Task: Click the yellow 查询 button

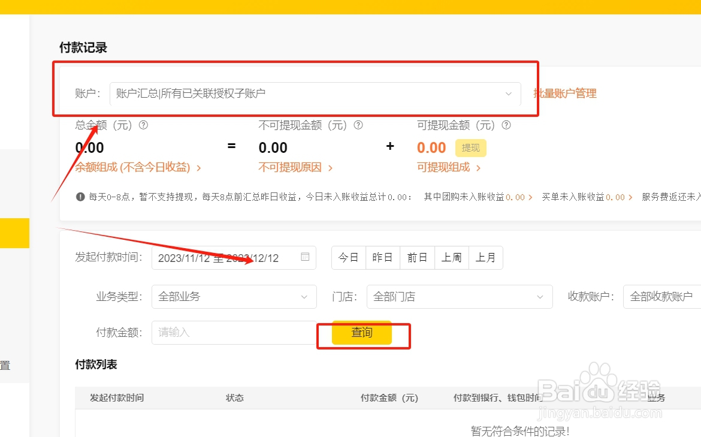Action: (x=362, y=333)
